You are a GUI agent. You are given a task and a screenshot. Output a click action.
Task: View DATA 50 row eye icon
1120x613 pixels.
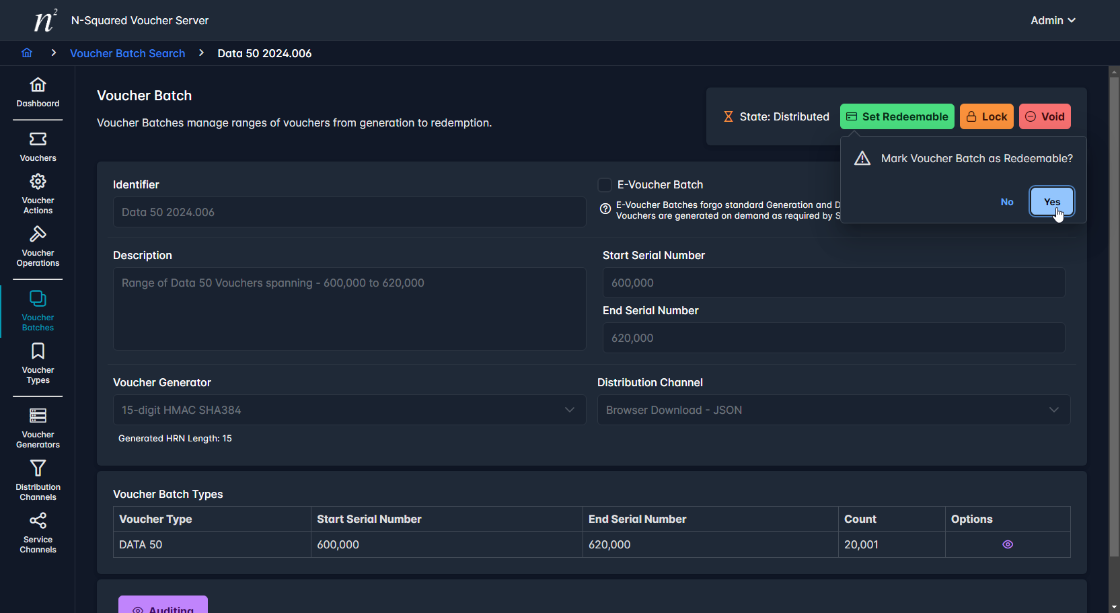[x=1007, y=544]
